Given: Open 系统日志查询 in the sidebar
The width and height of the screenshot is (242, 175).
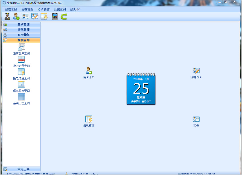Looking at the screenshot, I should [x=21, y=99].
